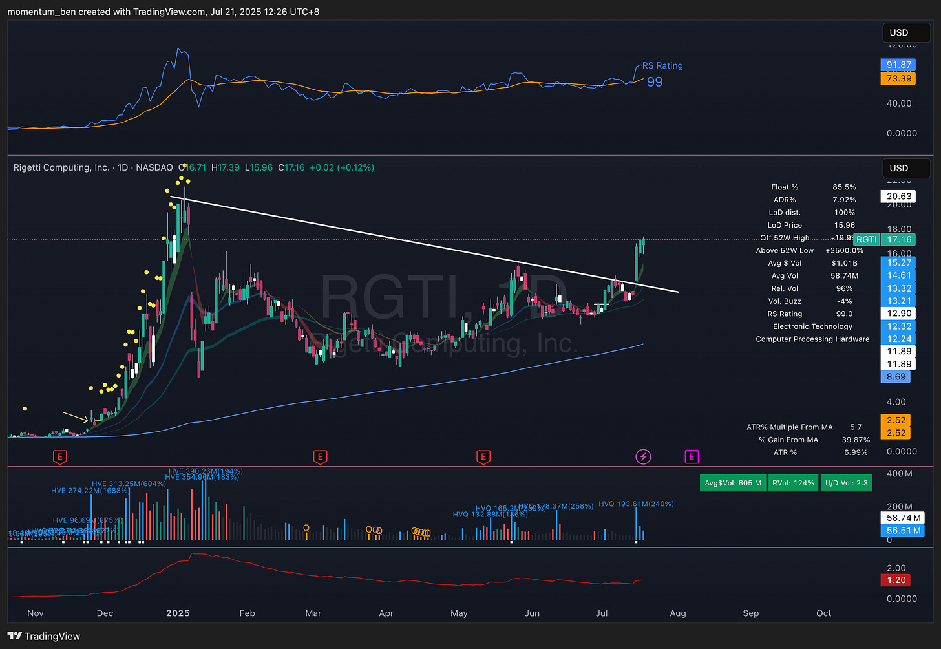Select the 12.32 price scale label

[899, 326]
